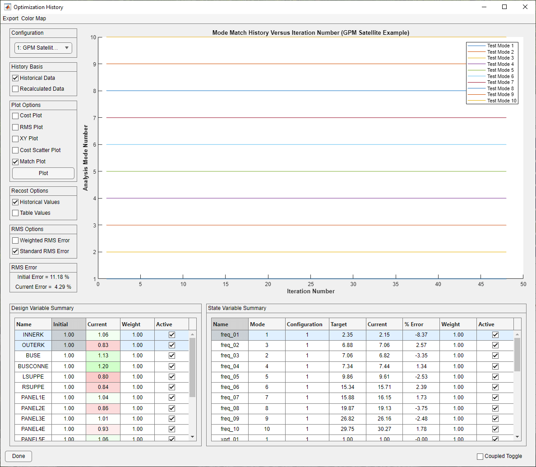Image resolution: width=536 pixels, height=467 pixels.
Task: Open the Color Map menu
Action: point(33,18)
